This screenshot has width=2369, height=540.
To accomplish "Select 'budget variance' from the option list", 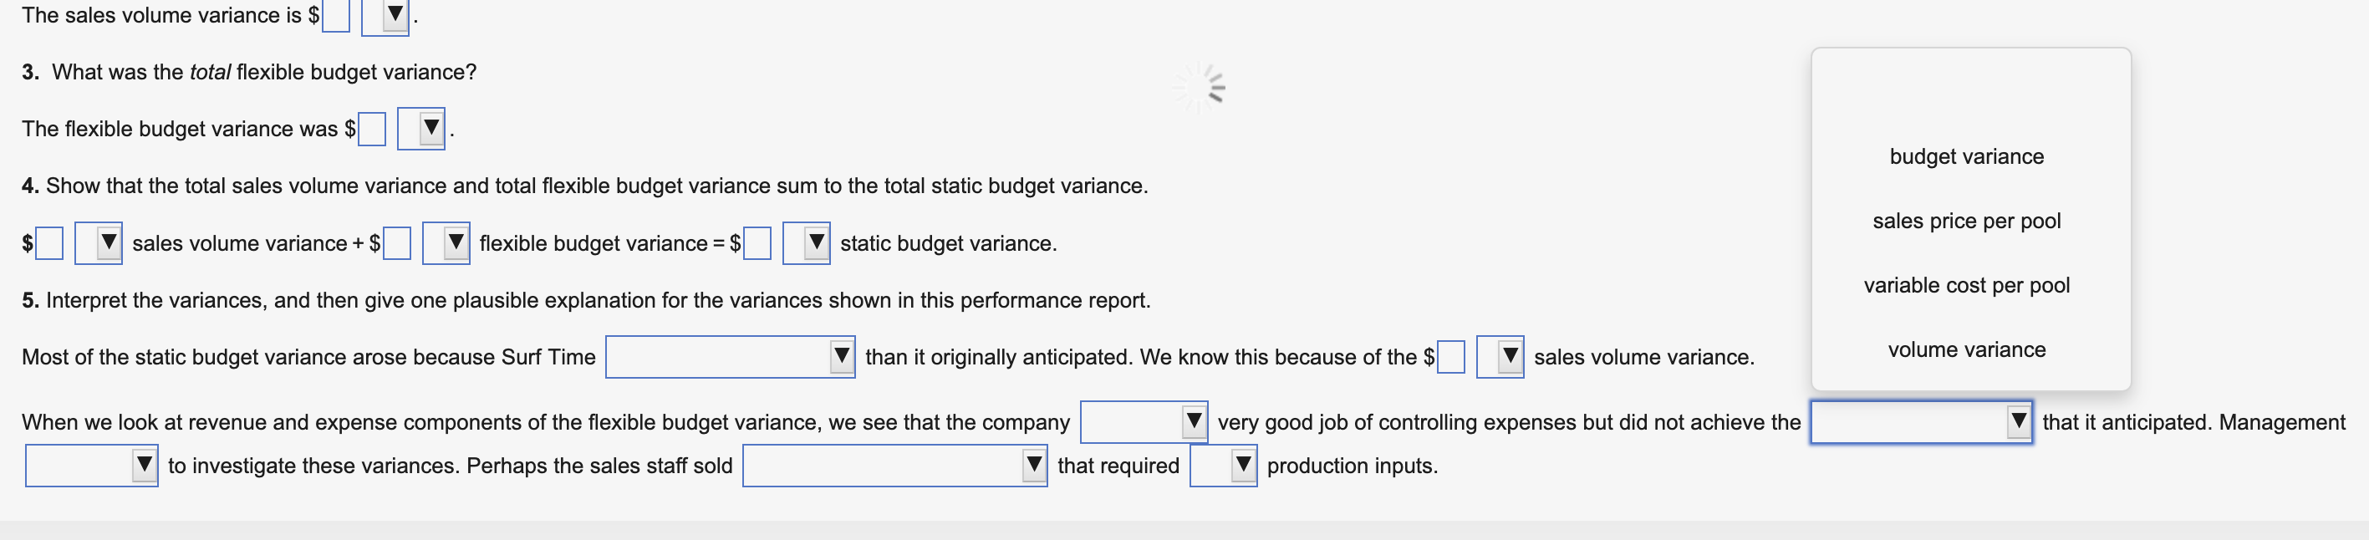I will (x=1965, y=156).
